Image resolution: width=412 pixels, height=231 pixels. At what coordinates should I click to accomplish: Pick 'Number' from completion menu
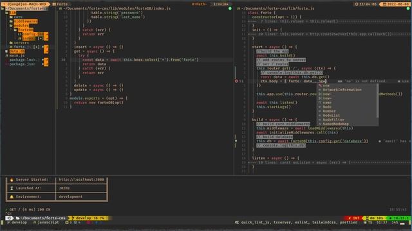pos(347,111)
